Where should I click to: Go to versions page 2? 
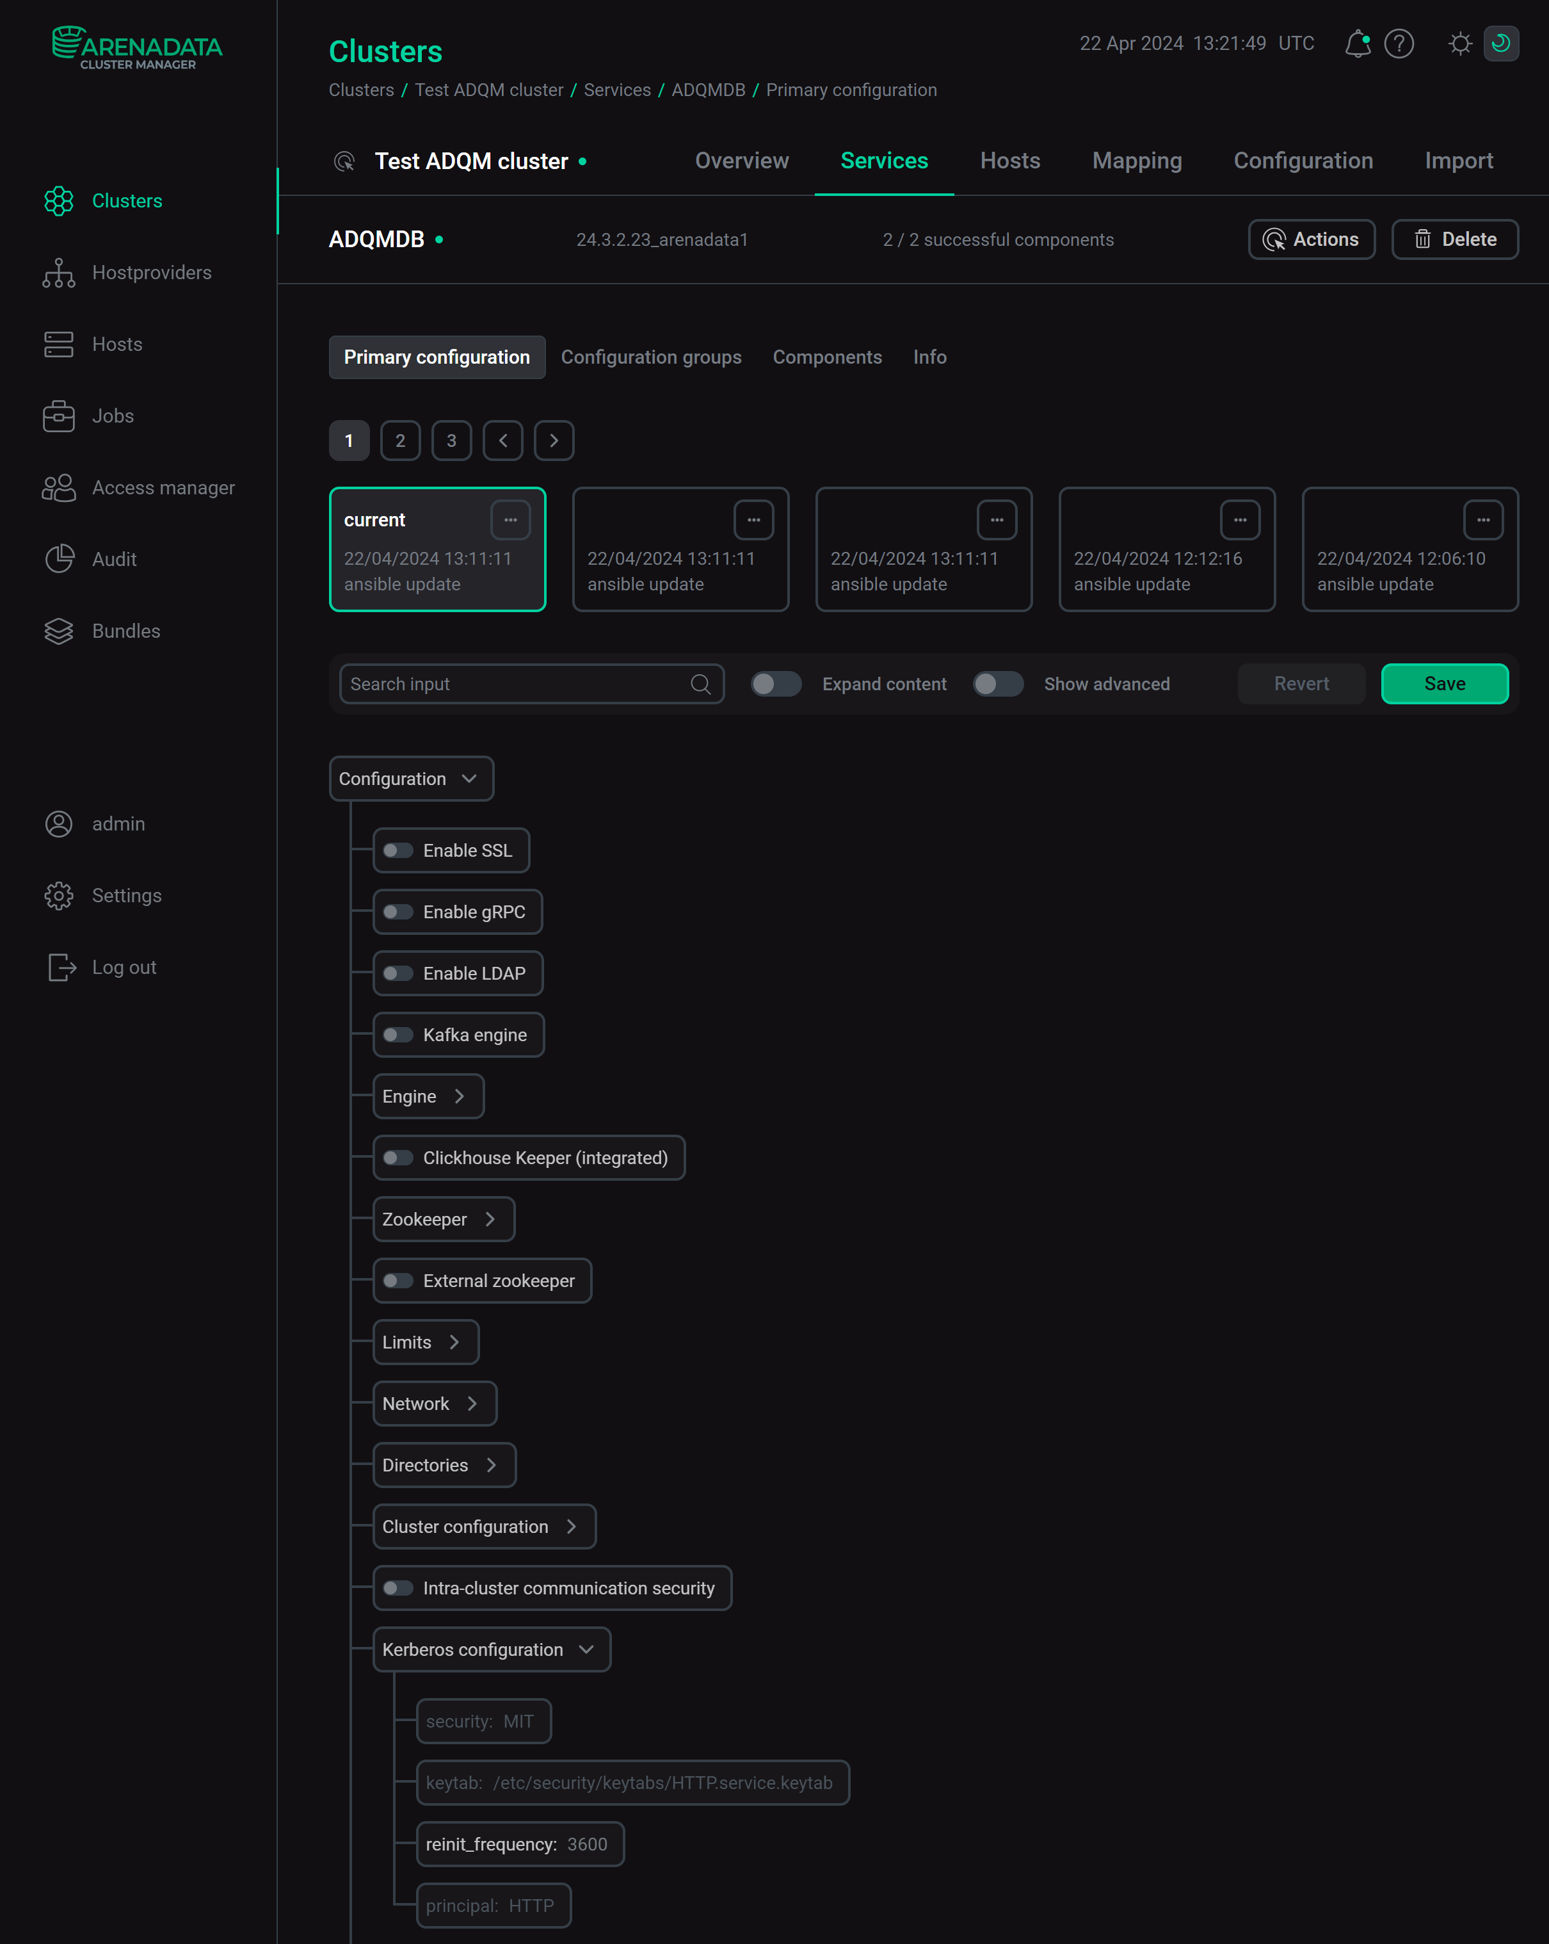[400, 441]
